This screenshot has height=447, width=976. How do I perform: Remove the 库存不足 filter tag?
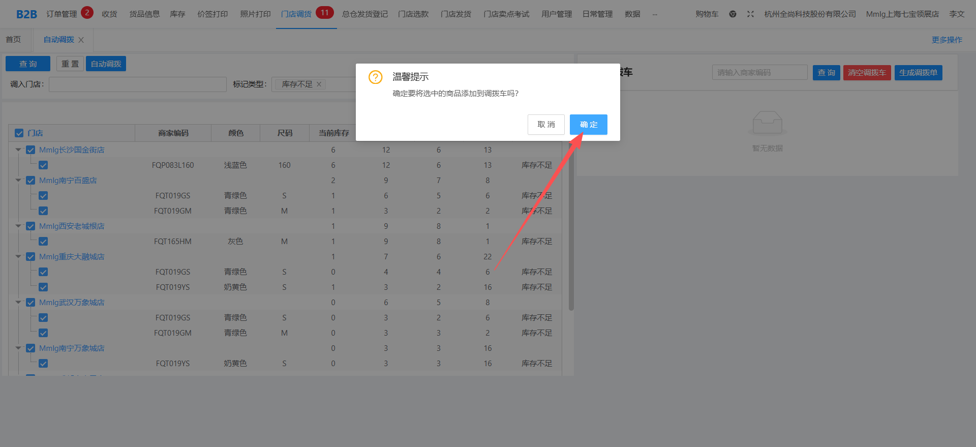(319, 84)
